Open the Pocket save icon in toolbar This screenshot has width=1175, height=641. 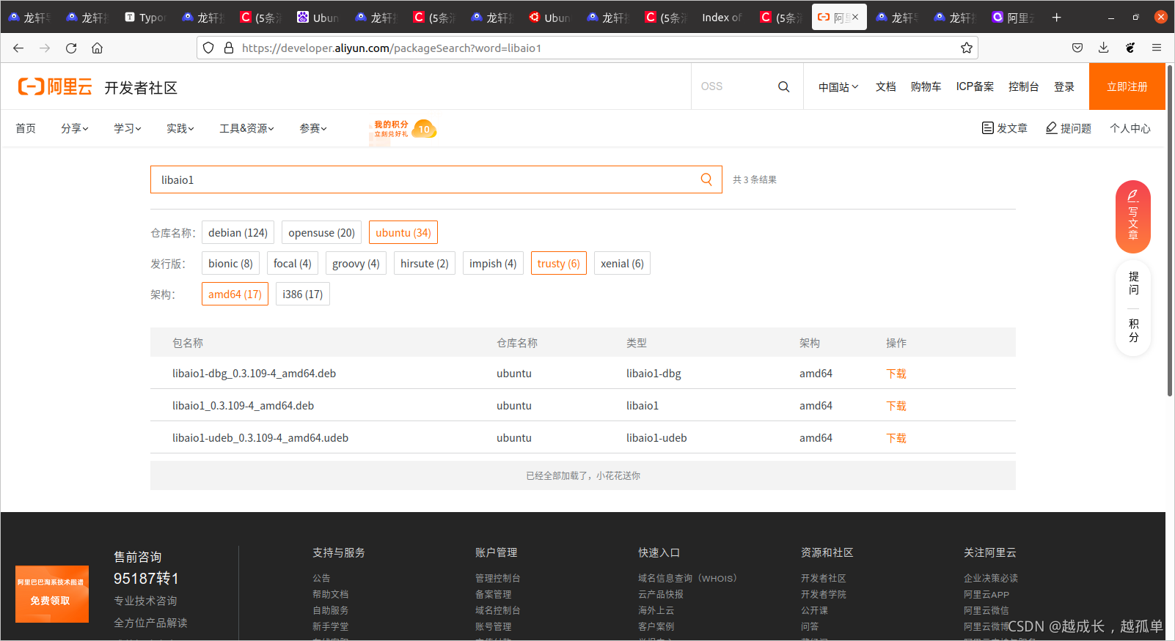tap(1077, 48)
